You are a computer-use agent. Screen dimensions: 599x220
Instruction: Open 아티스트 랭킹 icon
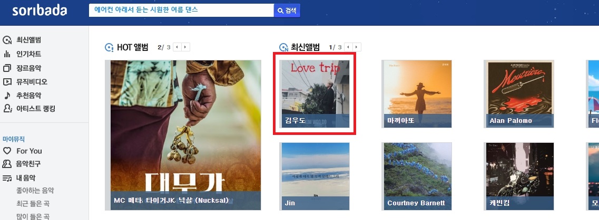click(7, 109)
